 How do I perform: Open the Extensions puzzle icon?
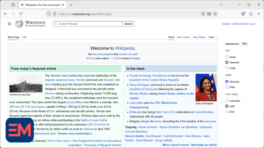[251, 14]
